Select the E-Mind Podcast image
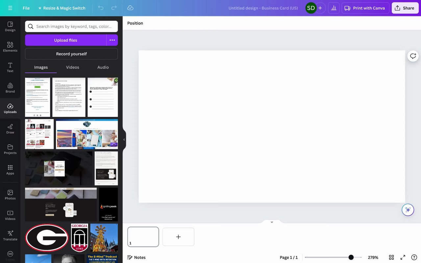 [x=102, y=259]
